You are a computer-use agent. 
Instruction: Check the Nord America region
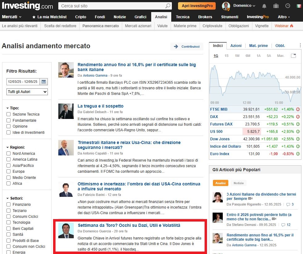9,153
